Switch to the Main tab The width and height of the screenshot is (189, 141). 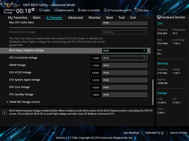[37, 18]
